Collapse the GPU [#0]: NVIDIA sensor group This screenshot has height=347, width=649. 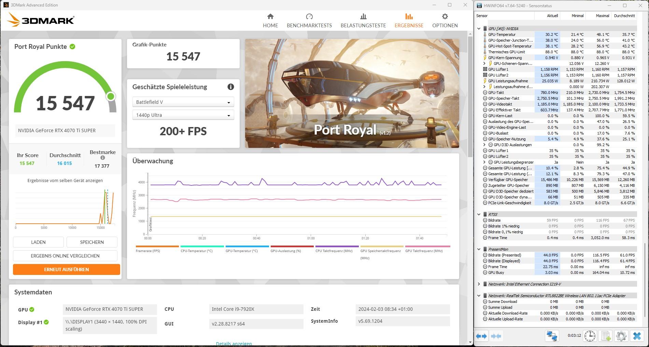coord(479,29)
